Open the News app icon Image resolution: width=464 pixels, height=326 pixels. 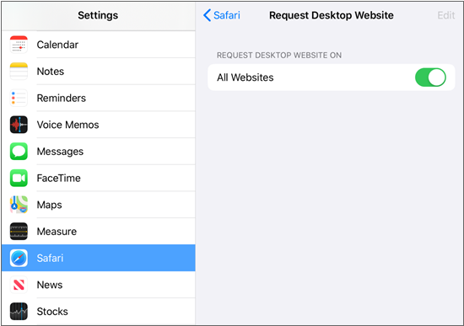click(x=19, y=285)
